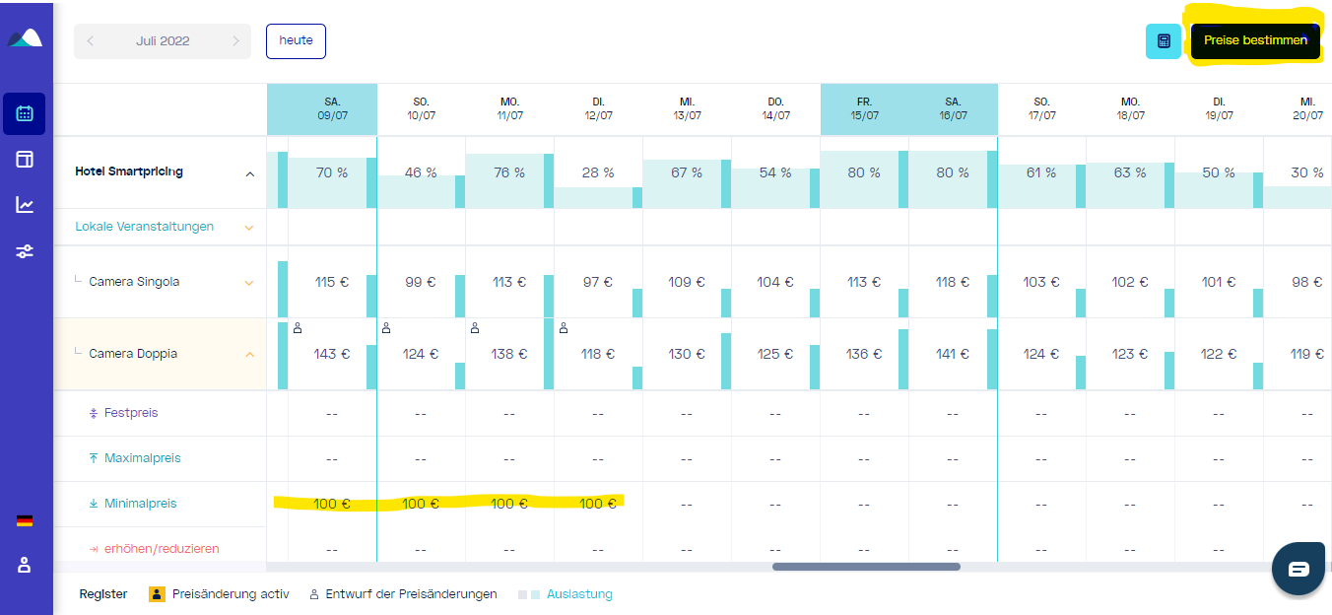
Task: Click Camera Singola price 99 €
Action: (x=421, y=282)
